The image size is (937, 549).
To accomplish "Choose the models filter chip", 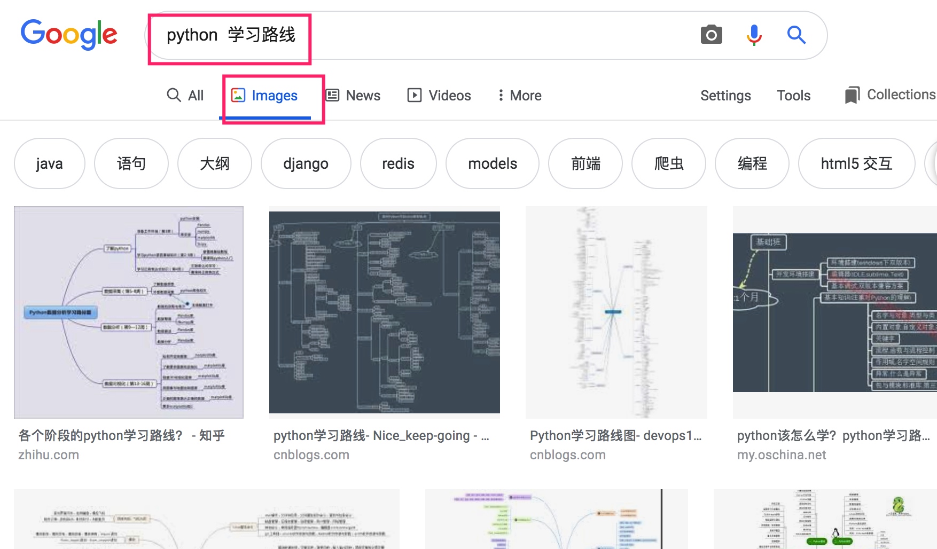I will pyautogui.click(x=492, y=163).
